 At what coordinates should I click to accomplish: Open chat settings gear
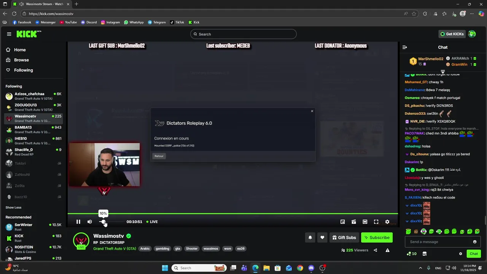pyautogui.click(x=460, y=254)
